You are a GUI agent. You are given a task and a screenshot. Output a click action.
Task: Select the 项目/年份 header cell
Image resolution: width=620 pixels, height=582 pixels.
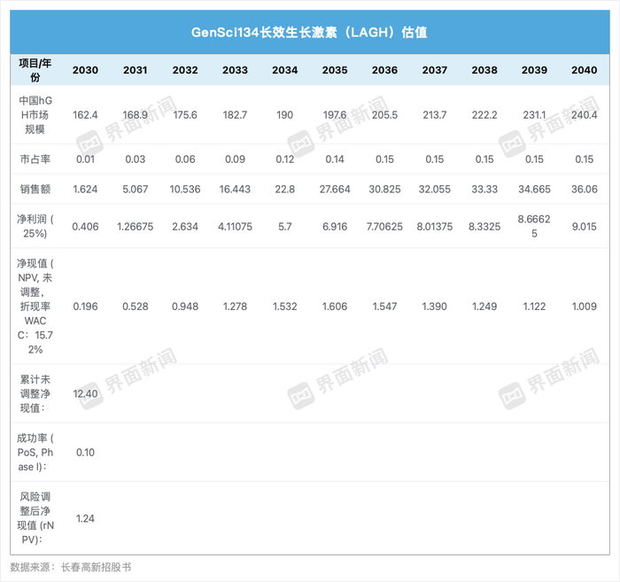pyautogui.click(x=35, y=69)
